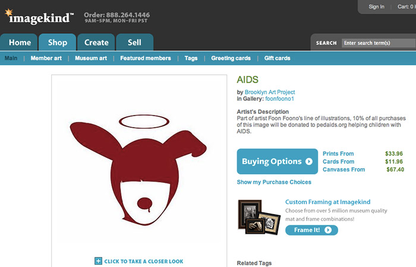Click the imagekind logo
Viewport: 416px width, 267px height.
coord(39,17)
